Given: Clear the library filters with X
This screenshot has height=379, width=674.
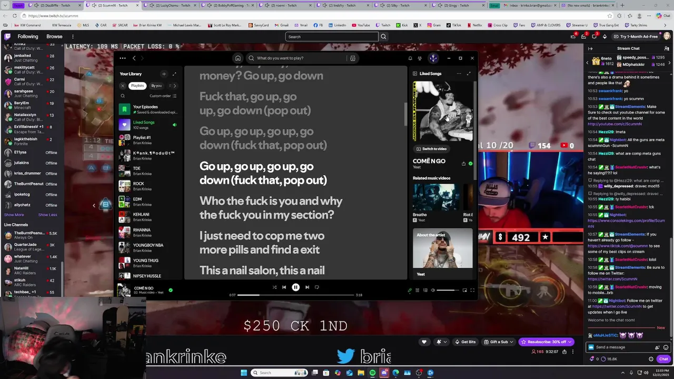Looking at the screenshot, I should point(123,86).
